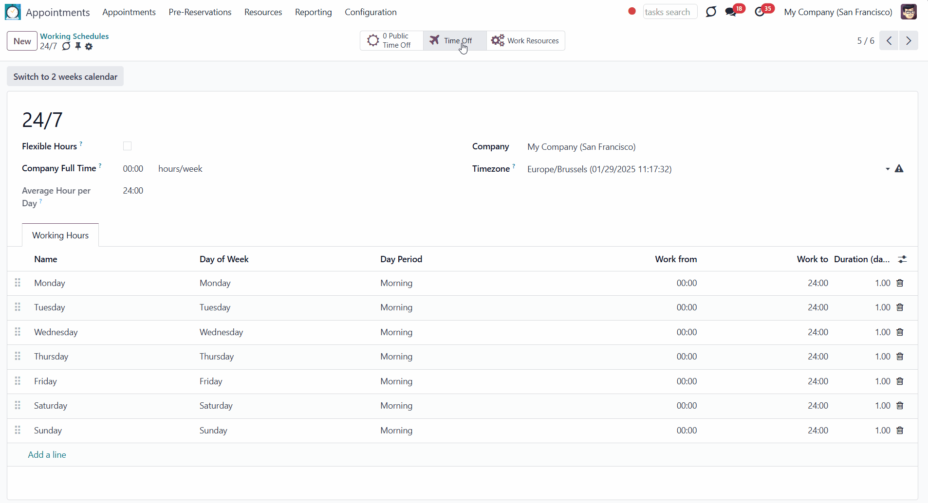Click the tasks search field
The width and height of the screenshot is (928, 503).
point(670,12)
